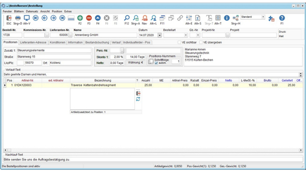Enable VE übergeben checkbox
The height and width of the screenshot is (172, 306).
201,42
